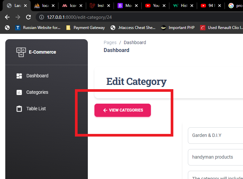Click Pages breadcrumb link
This screenshot has height=179, width=243.
[110, 42]
